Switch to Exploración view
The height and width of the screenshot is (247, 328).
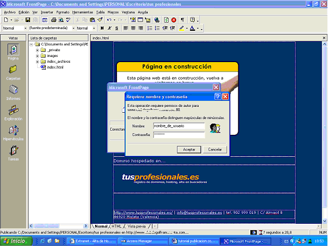[13, 113]
